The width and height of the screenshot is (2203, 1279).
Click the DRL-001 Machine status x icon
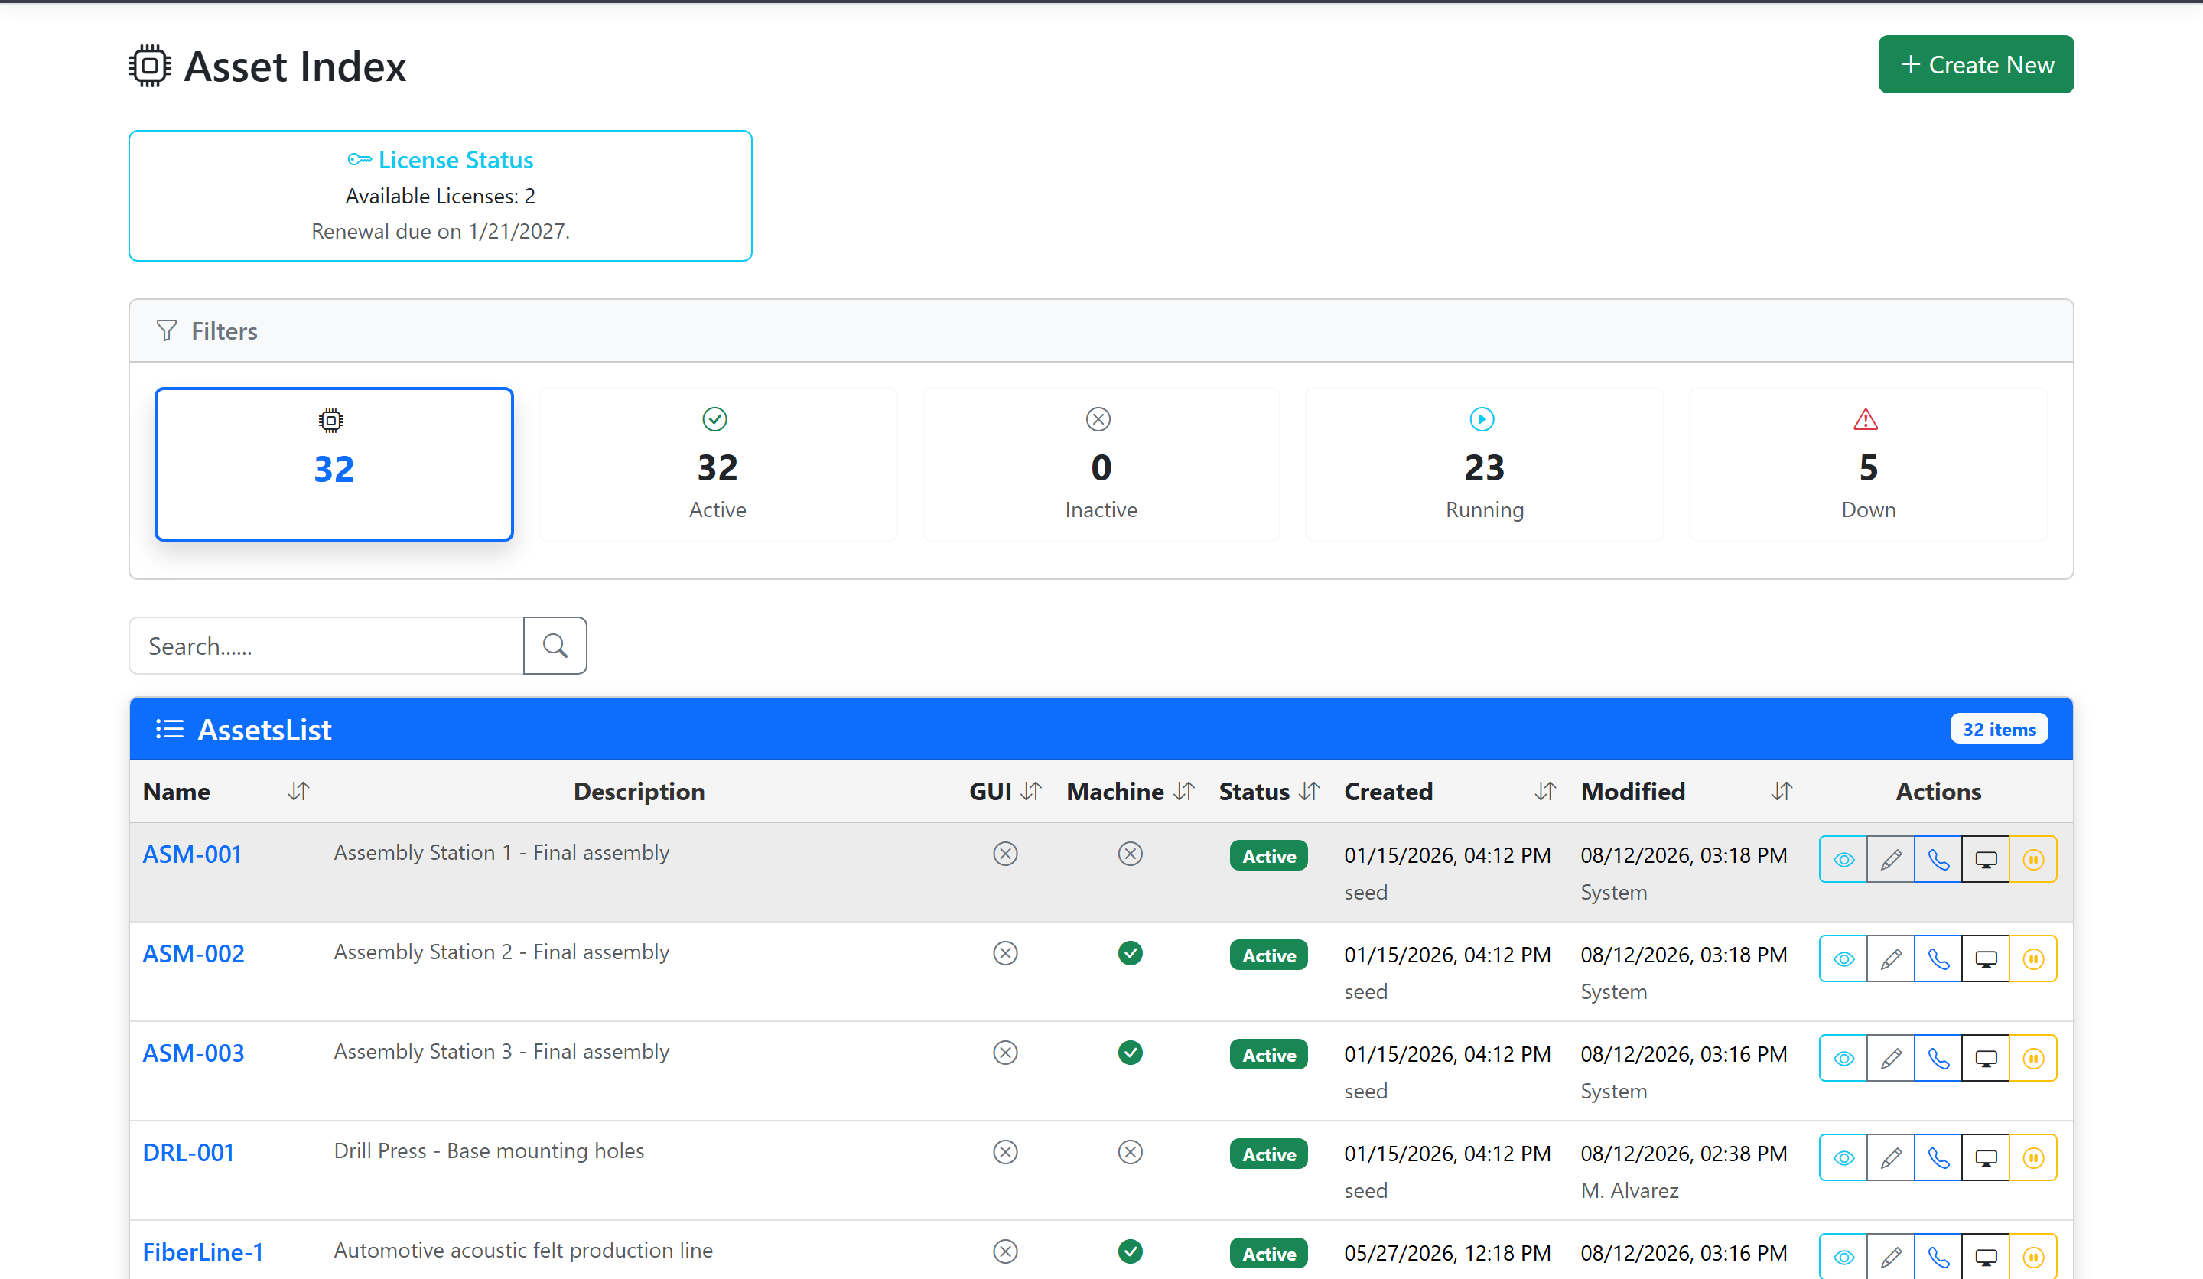(1131, 1153)
